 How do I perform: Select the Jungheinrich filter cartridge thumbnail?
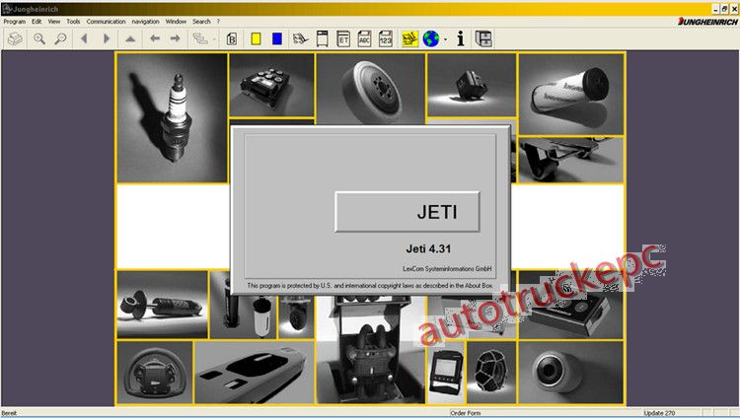click(x=570, y=95)
